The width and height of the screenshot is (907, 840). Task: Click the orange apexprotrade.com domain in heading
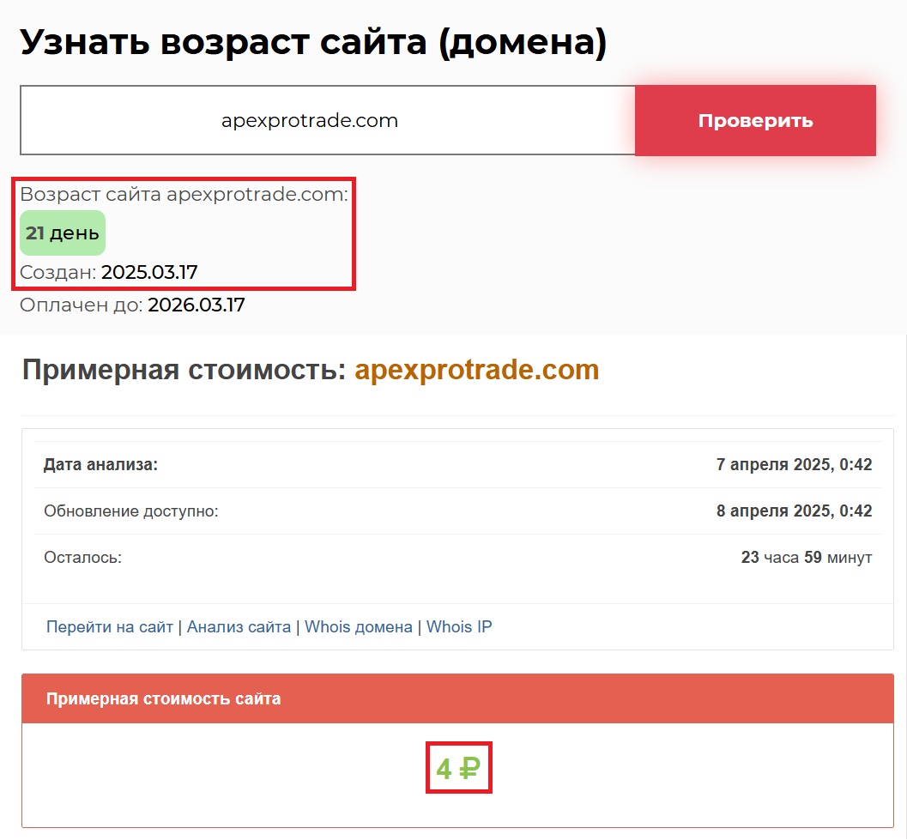(x=476, y=371)
